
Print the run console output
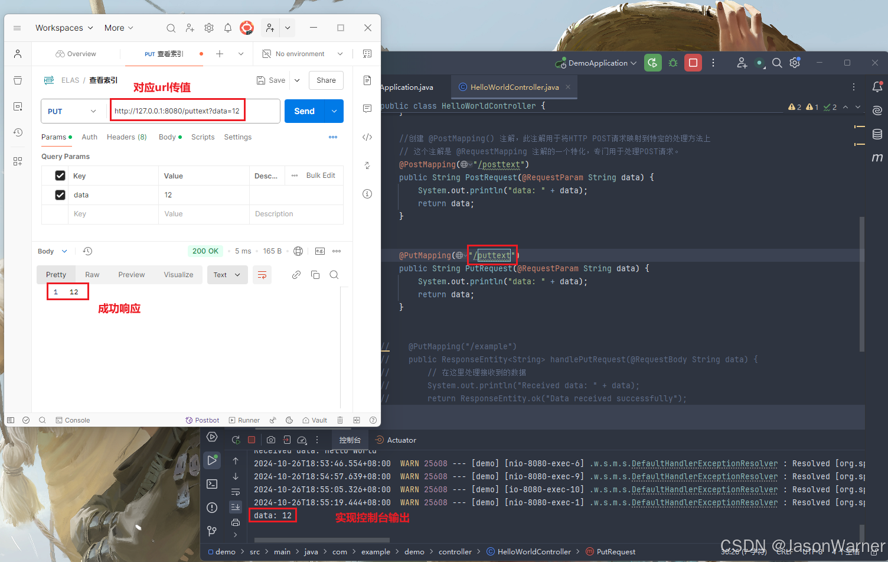point(236,522)
